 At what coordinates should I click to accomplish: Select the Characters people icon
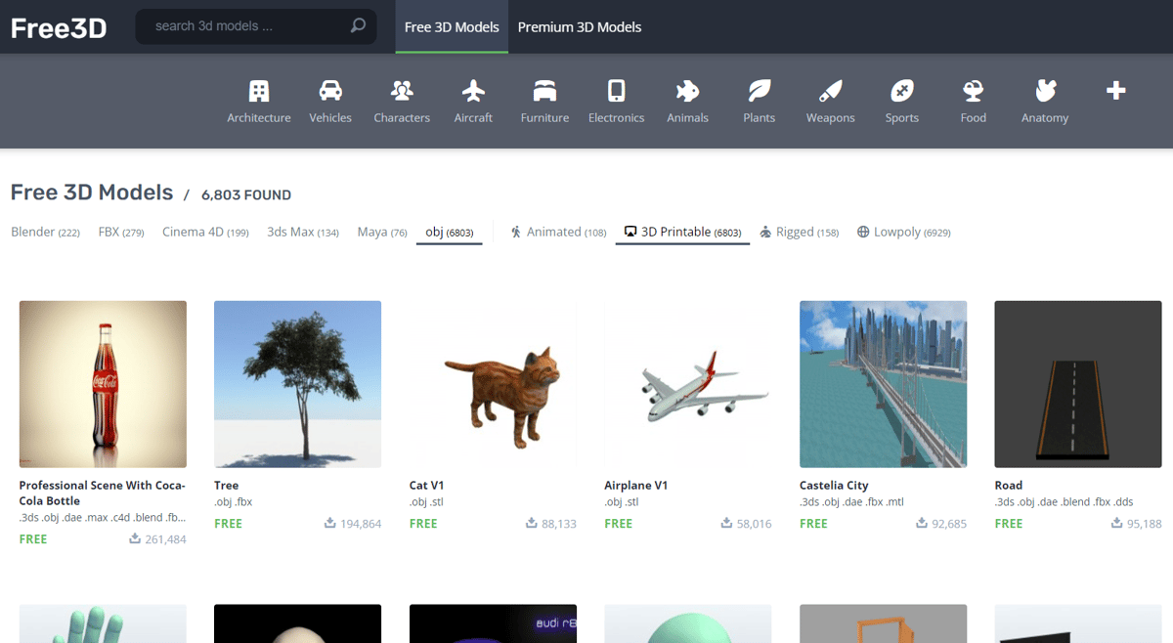point(402,91)
